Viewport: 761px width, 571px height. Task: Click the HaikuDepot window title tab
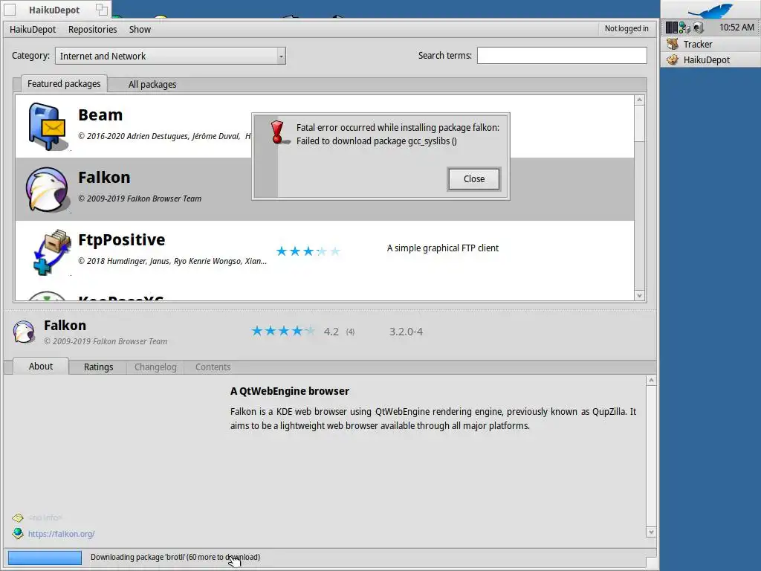pyautogui.click(x=54, y=10)
